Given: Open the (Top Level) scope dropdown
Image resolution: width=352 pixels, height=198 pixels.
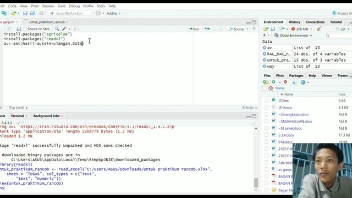Looking at the screenshot, I should (x=18, y=108).
